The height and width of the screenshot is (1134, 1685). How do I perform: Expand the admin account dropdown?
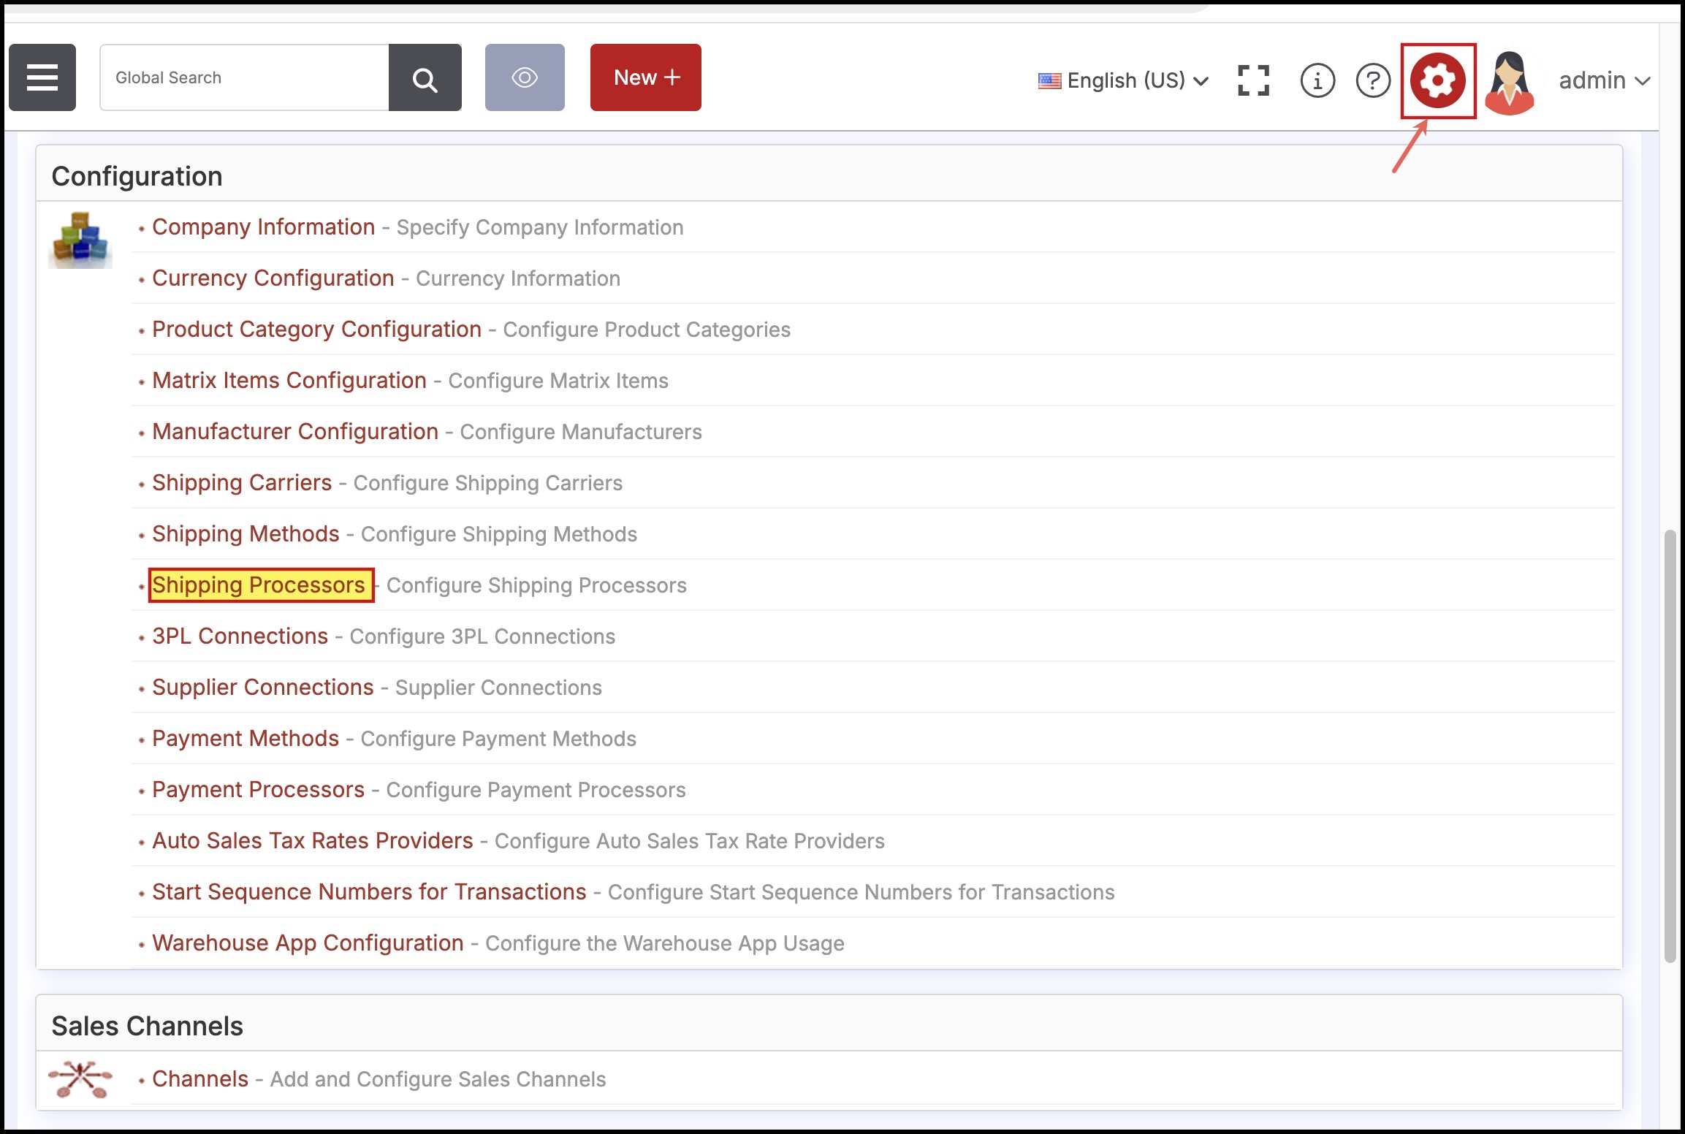point(1604,80)
